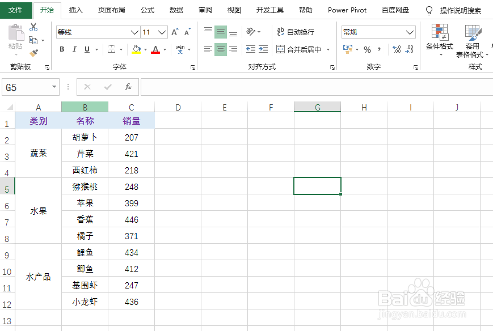Open Format as Table (套用表格格式)
Viewport: 493px width, 331px height.
(472, 41)
